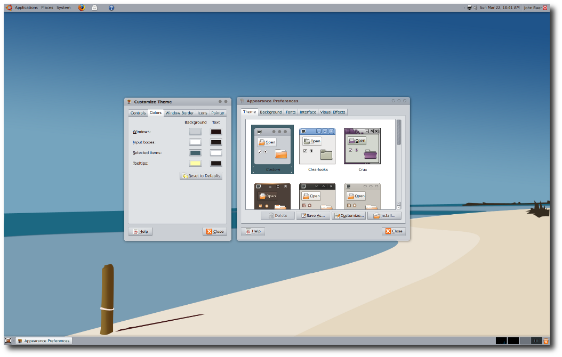This screenshot has height=357, width=562.
Task: Open the Places menu
Action: pos(47,7)
